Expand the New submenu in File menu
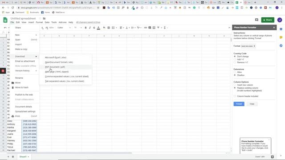This screenshot has height=160, width=285. point(25,35)
